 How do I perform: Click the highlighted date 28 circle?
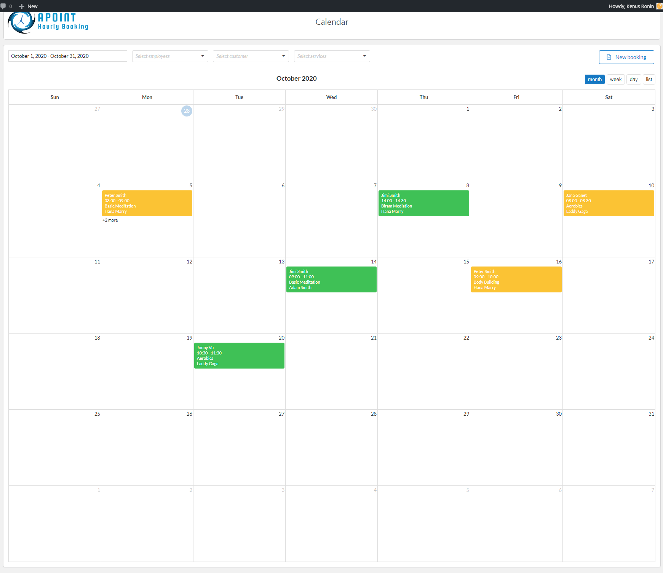click(187, 111)
